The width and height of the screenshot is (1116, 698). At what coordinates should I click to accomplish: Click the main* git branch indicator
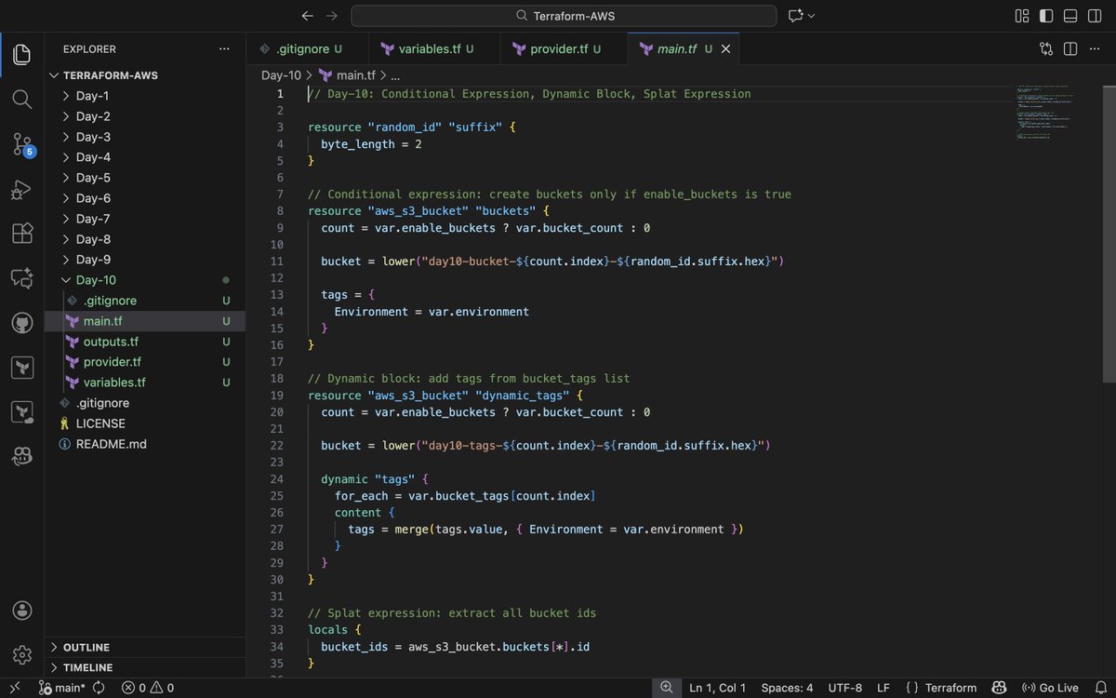click(61, 688)
